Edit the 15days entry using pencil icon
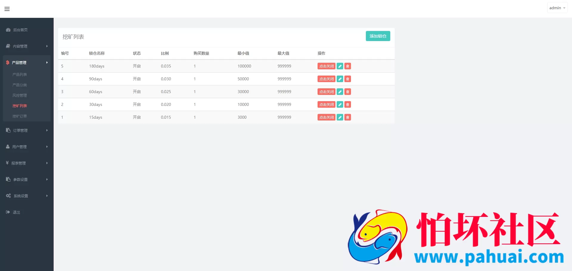Image resolution: width=572 pixels, height=271 pixels. point(340,117)
